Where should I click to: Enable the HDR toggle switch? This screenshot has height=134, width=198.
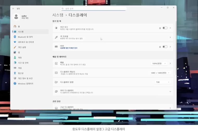click(x=165, y=47)
